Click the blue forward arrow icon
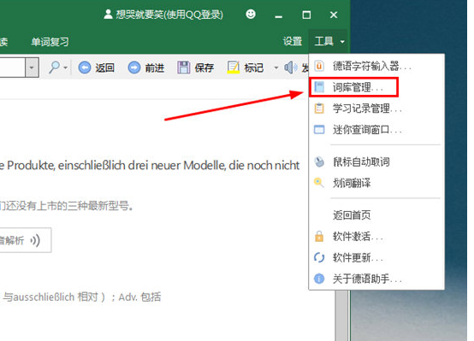The height and width of the screenshot is (341, 474). point(134,68)
